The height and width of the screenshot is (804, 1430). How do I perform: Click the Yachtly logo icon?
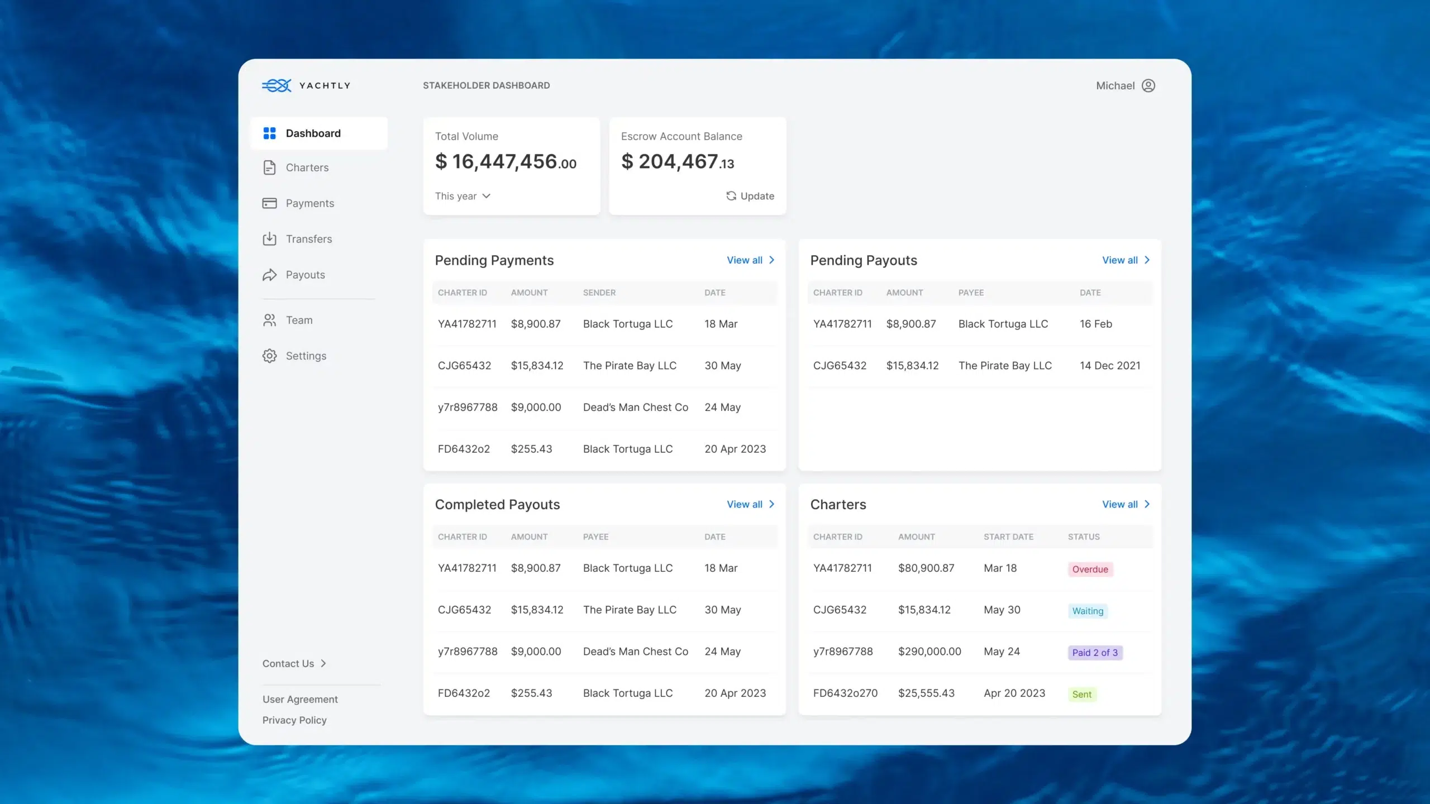(277, 84)
